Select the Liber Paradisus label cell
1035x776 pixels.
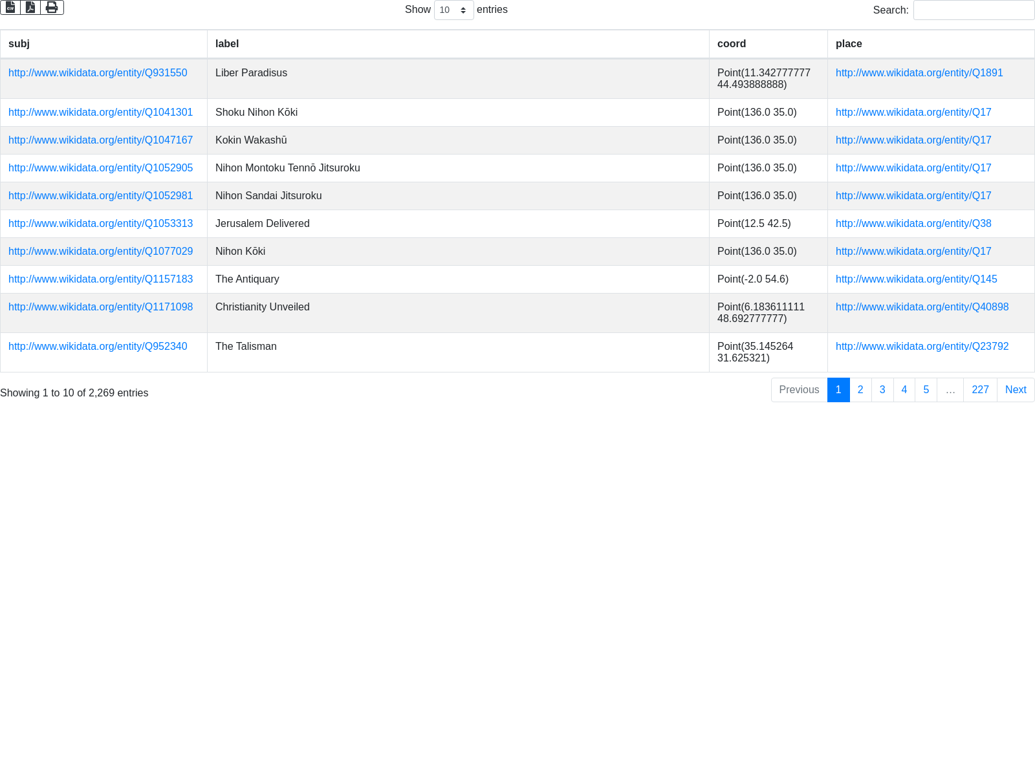458,79
